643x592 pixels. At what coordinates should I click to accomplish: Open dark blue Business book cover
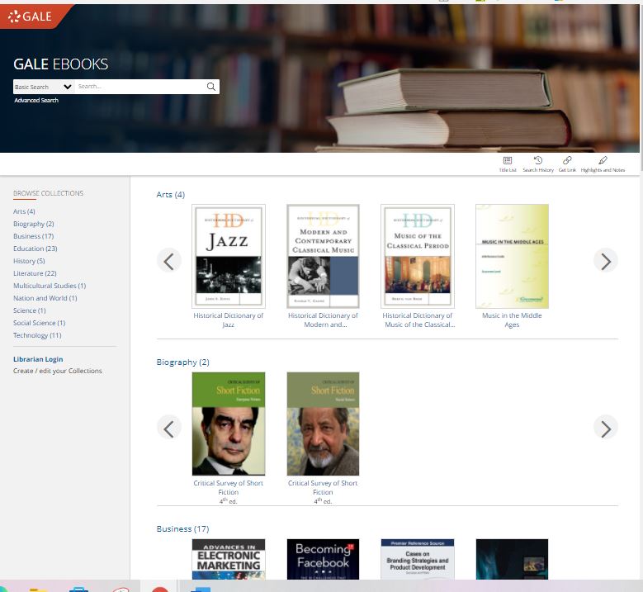pyautogui.click(x=512, y=559)
